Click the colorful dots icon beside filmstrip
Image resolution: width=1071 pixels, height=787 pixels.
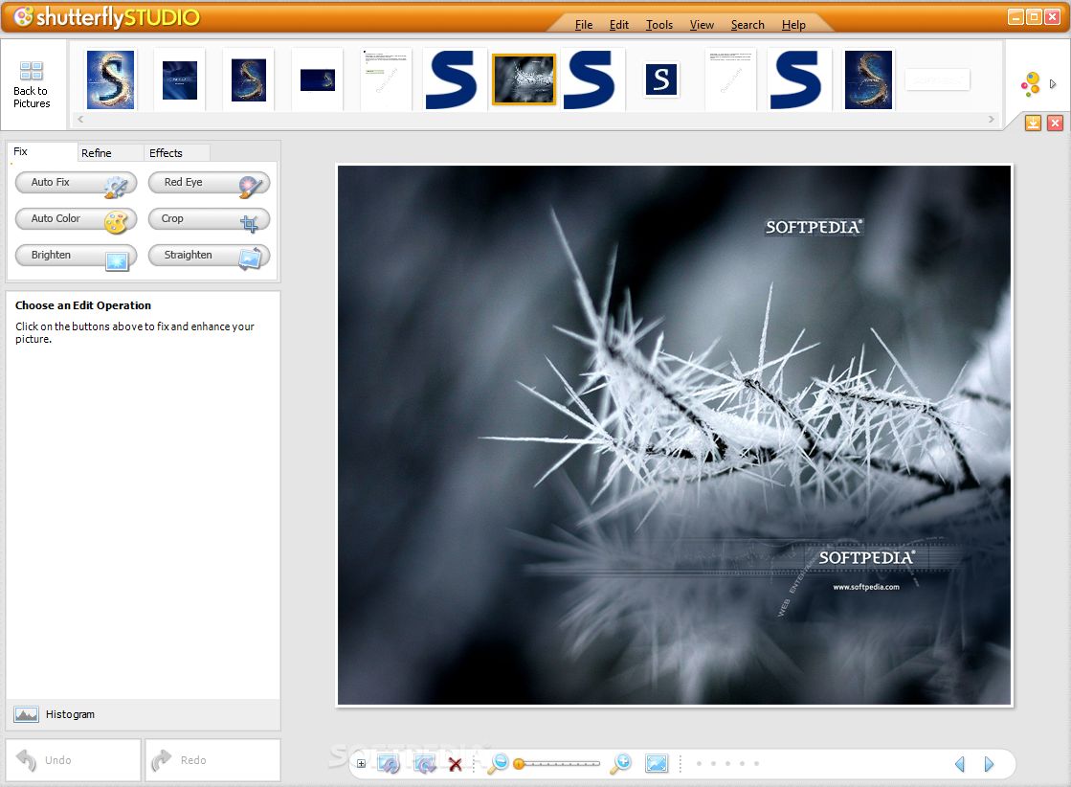coord(1031,84)
